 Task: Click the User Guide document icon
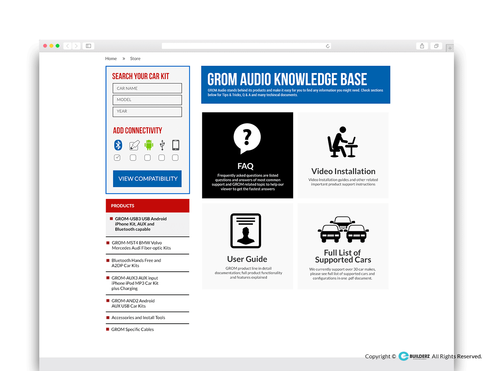tap(246, 231)
